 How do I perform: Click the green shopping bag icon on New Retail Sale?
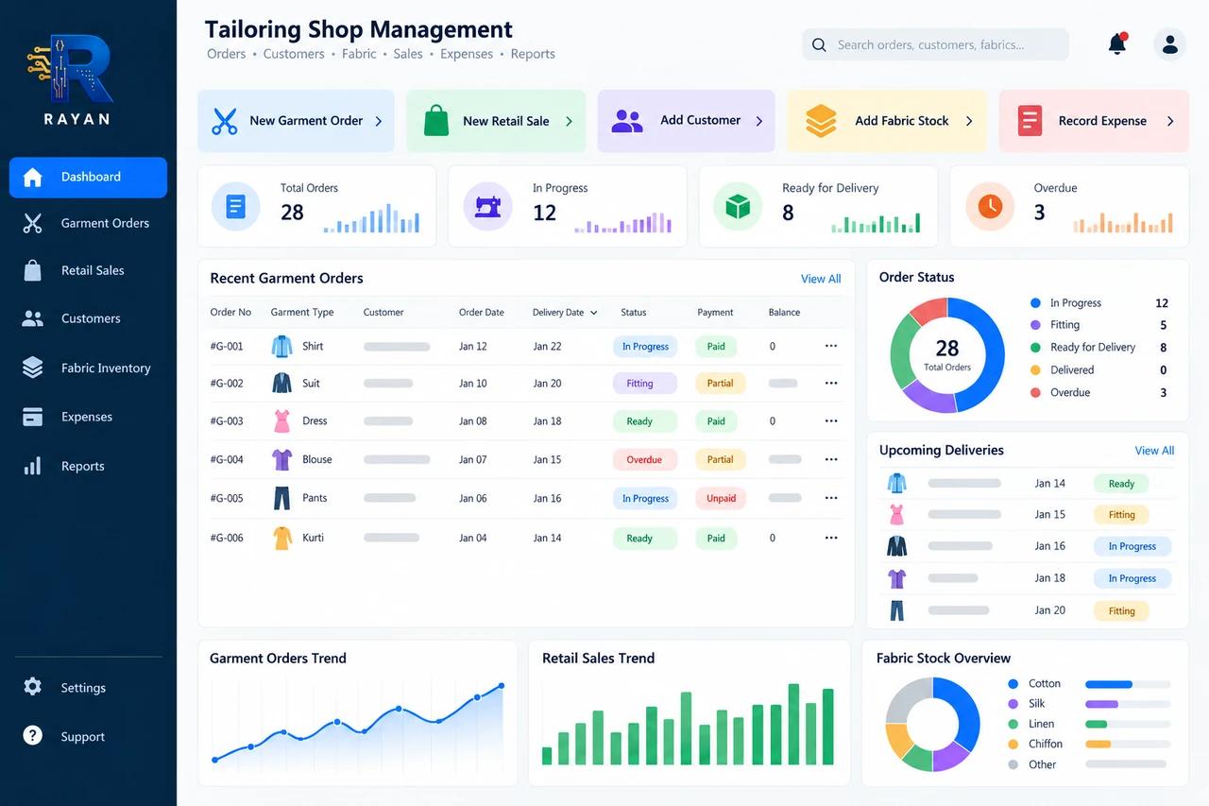[435, 121]
